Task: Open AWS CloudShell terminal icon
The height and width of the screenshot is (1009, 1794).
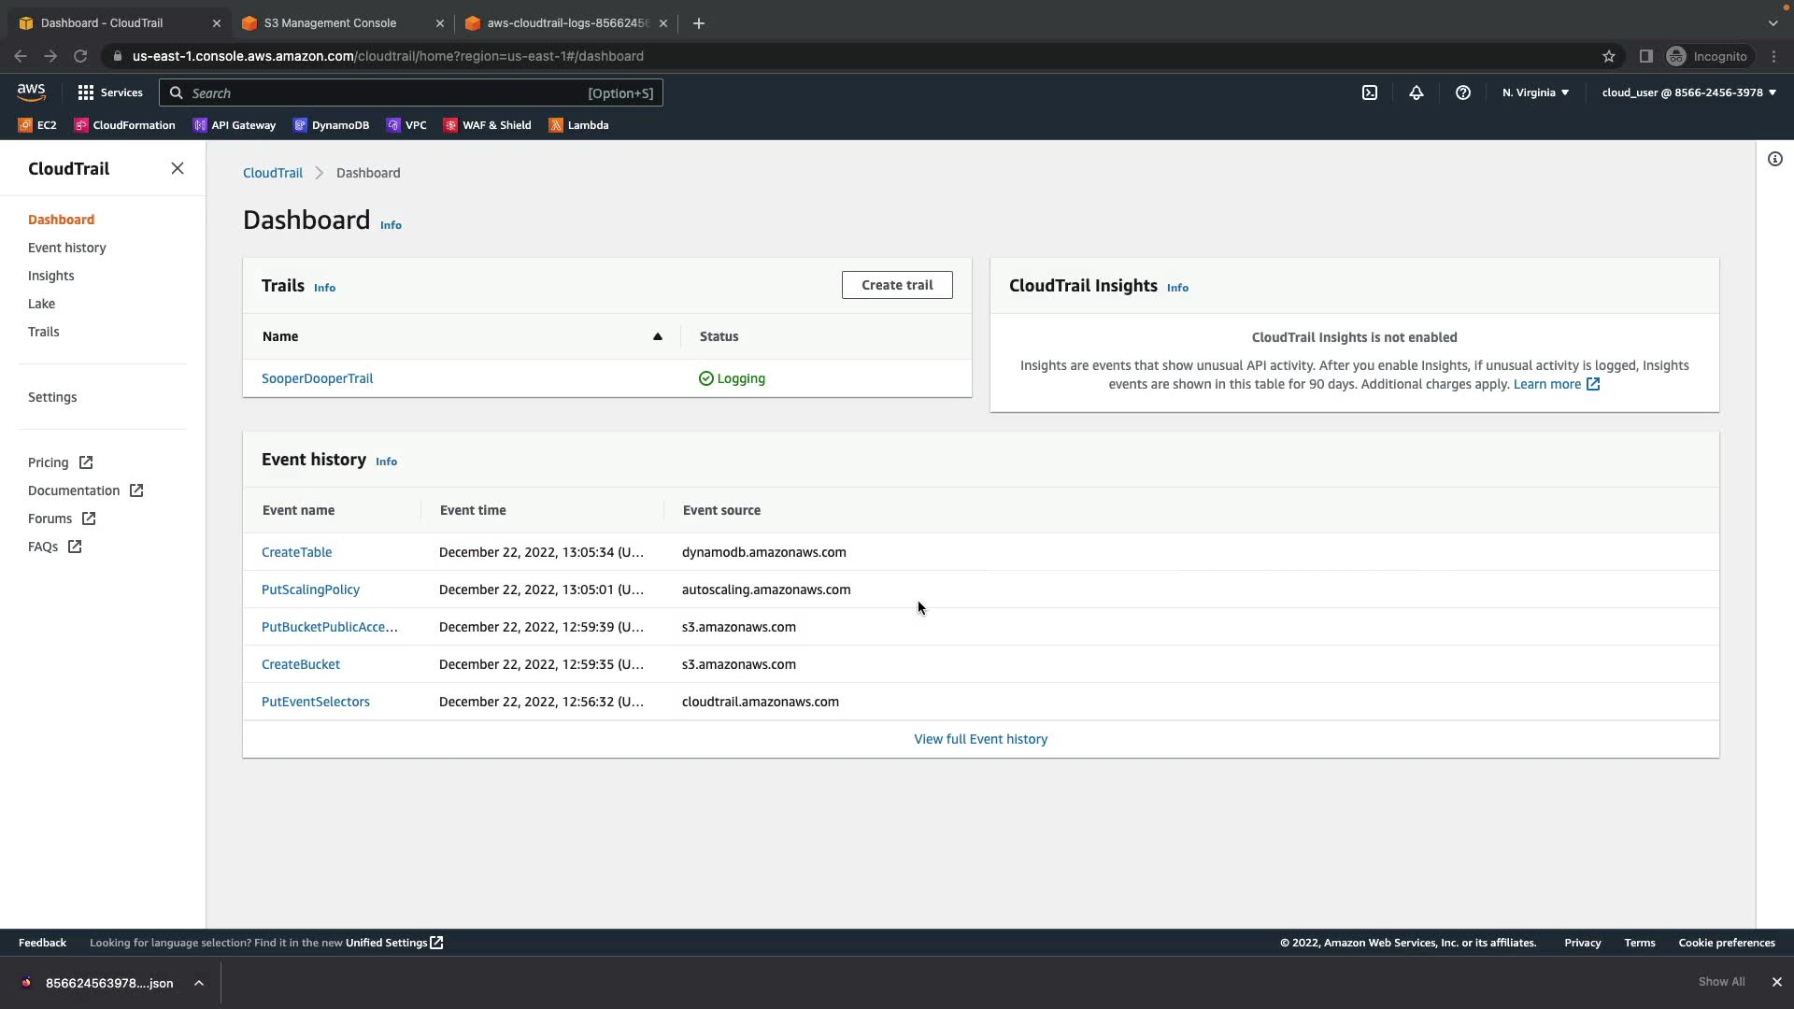Action: [1369, 92]
